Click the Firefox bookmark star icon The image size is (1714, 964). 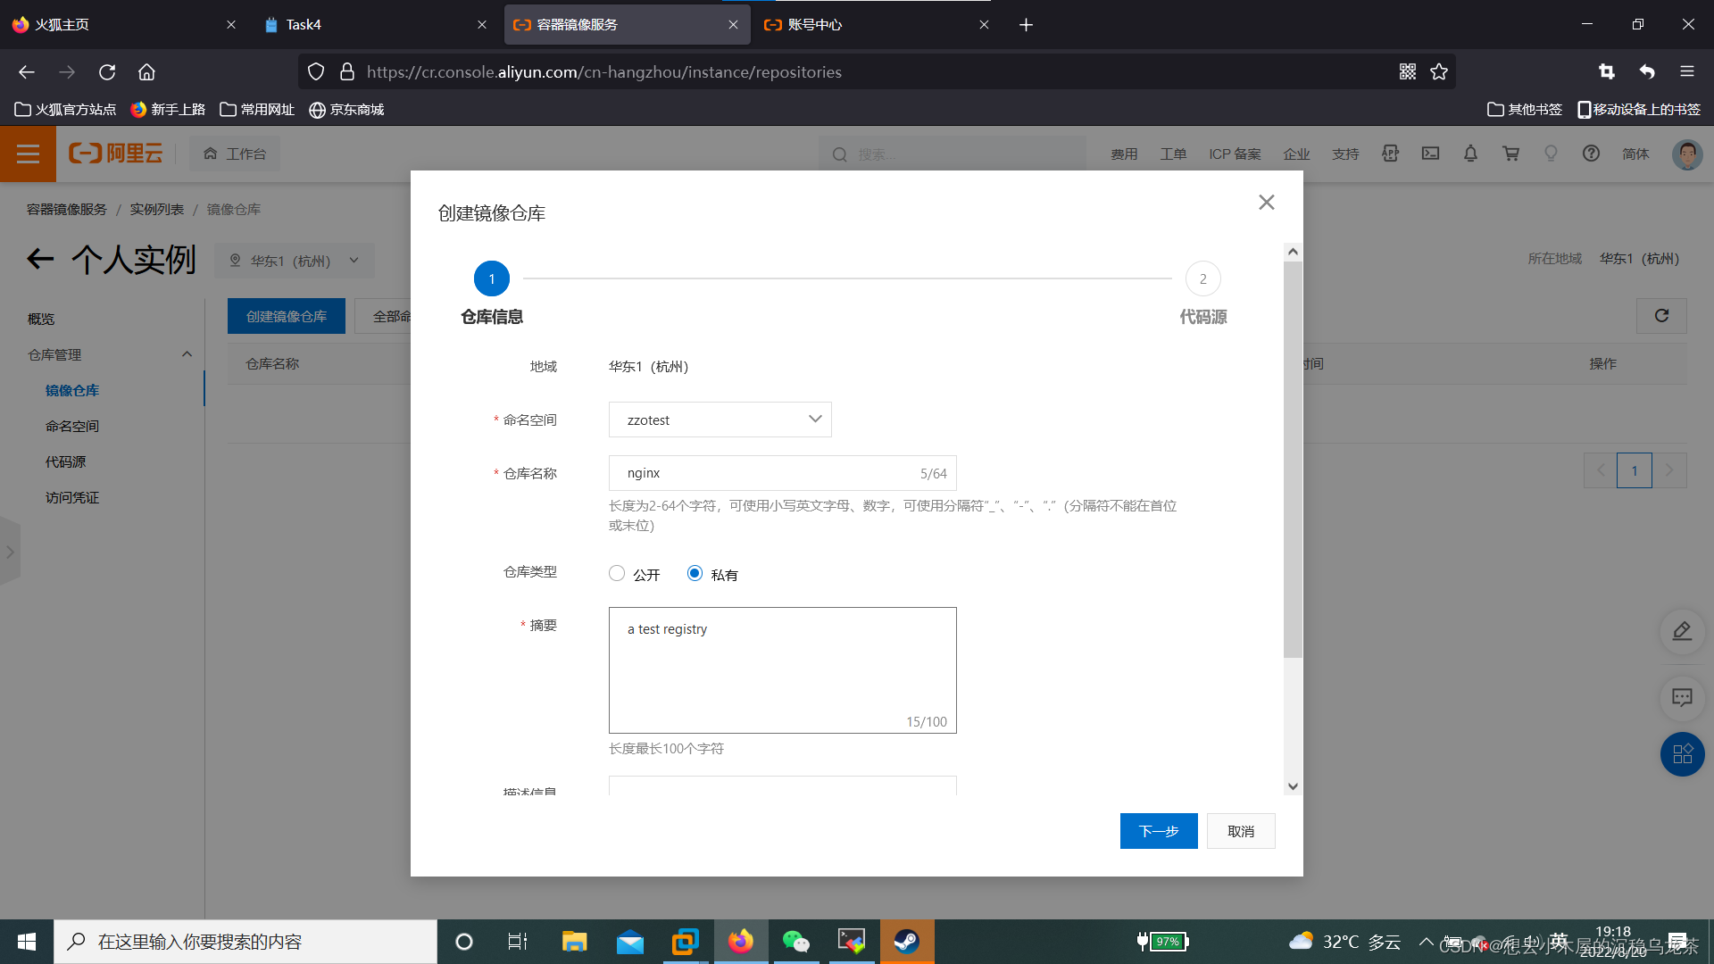pyautogui.click(x=1439, y=71)
